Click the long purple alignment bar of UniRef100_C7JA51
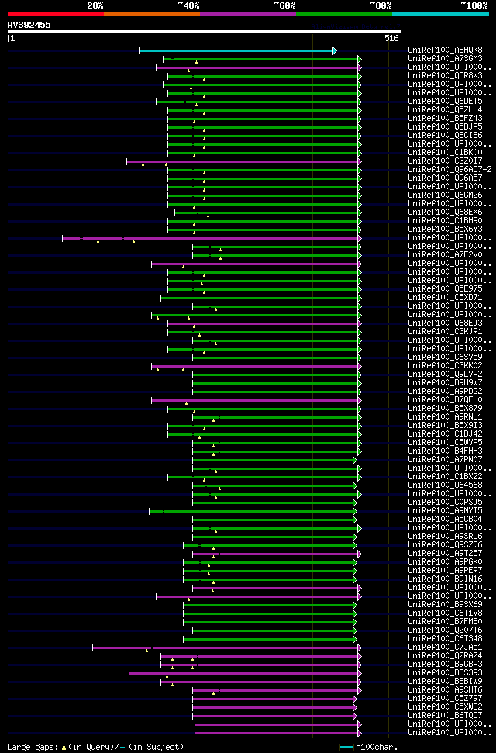496x753 pixels. [226, 648]
